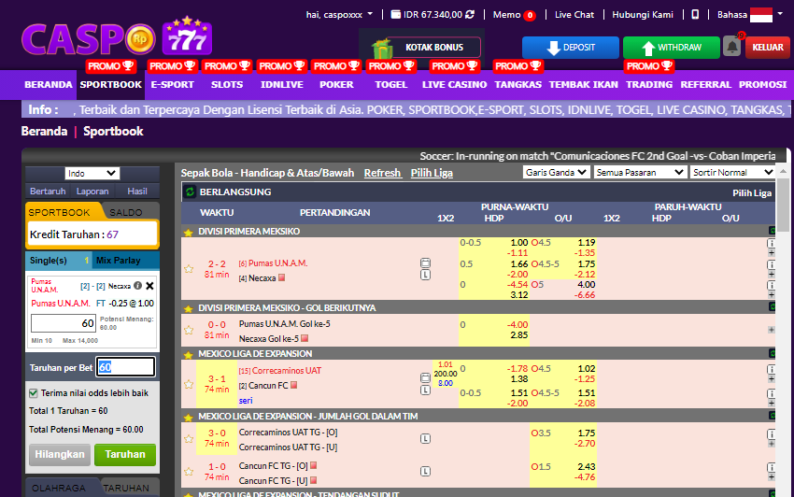The width and height of the screenshot is (794, 497).
Task: Star the Pumas U.N.A.M. Gol ke-5 match
Action: pyautogui.click(x=189, y=330)
